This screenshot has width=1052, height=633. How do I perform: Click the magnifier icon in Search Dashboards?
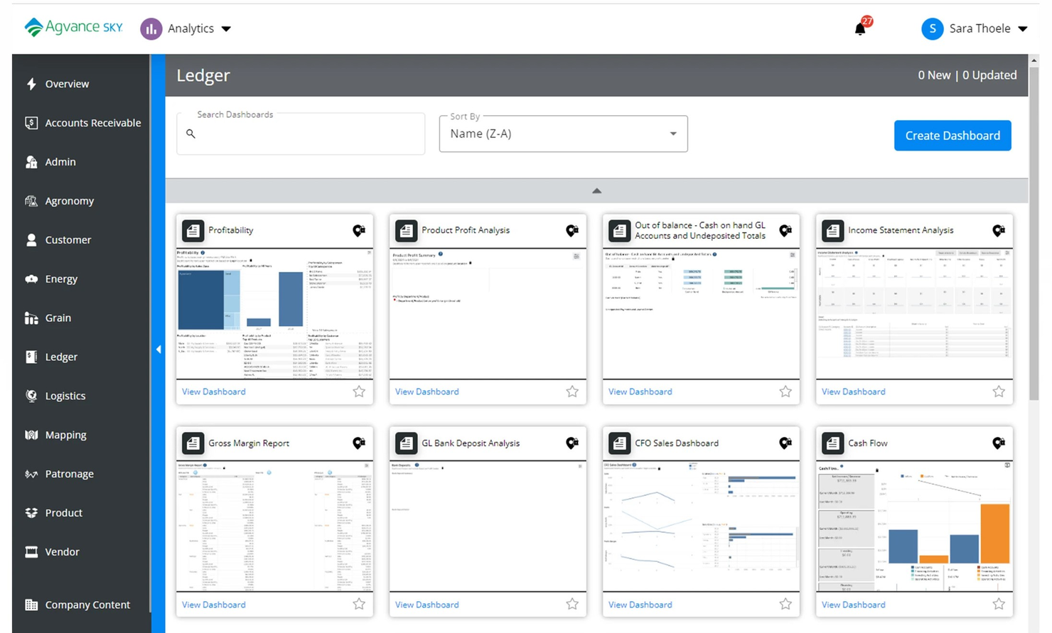[190, 134]
